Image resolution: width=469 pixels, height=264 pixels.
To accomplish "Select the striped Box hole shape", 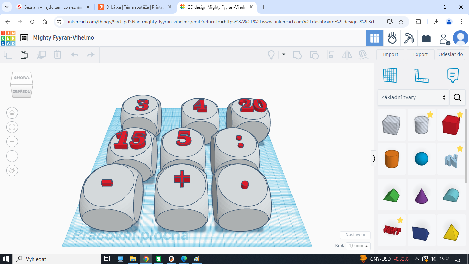I will coord(392,125).
